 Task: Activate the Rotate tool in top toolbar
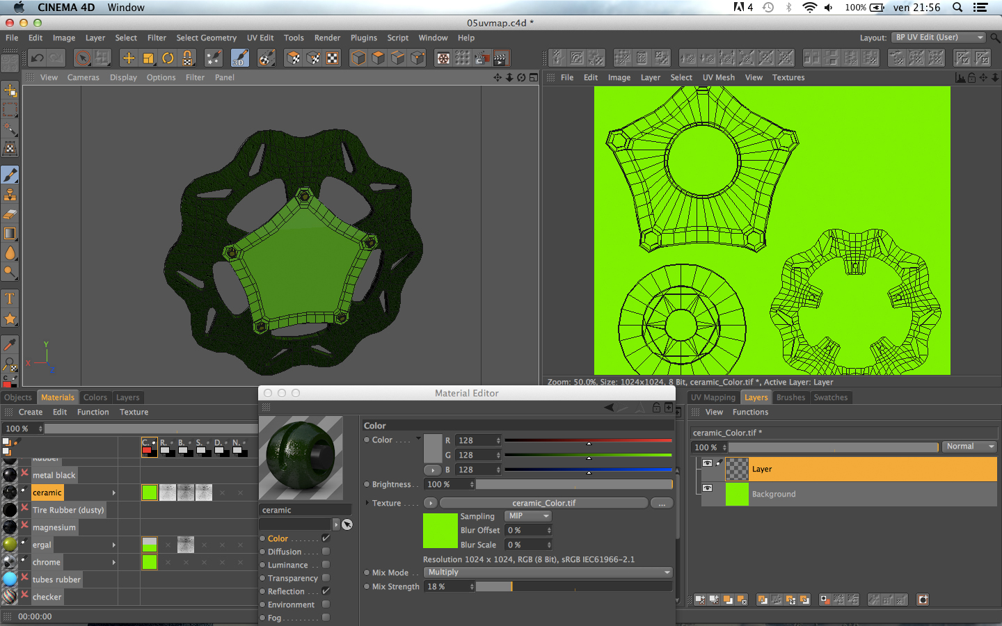168,58
